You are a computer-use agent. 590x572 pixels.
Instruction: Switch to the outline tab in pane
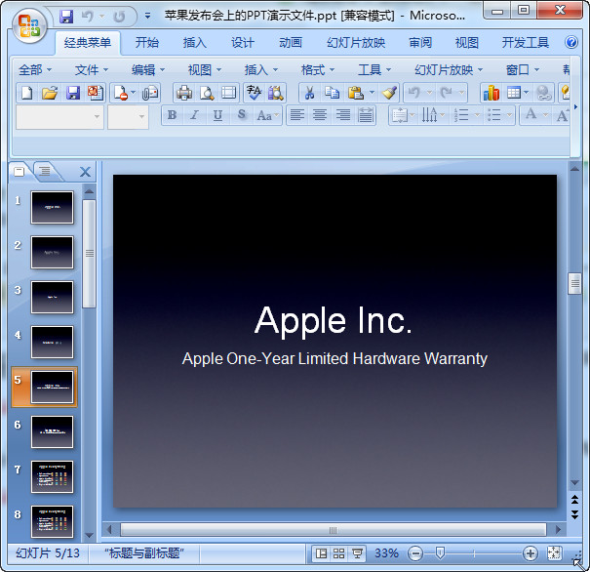point(45,172)
